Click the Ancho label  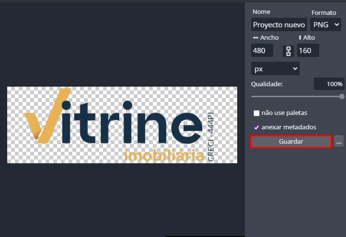click(269, 38)
